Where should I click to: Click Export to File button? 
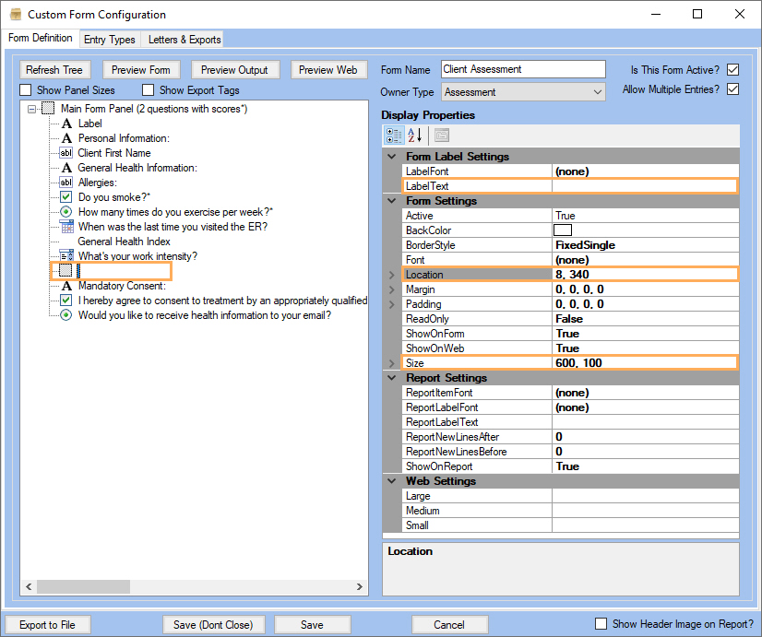click(48, 625)
